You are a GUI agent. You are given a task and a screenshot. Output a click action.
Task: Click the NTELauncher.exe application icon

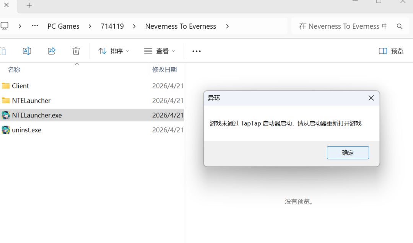(6, 115)
